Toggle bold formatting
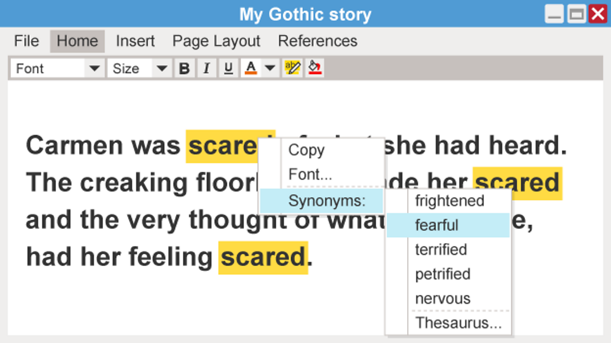This screenshot has height=343, width=611. pos(184,68)
